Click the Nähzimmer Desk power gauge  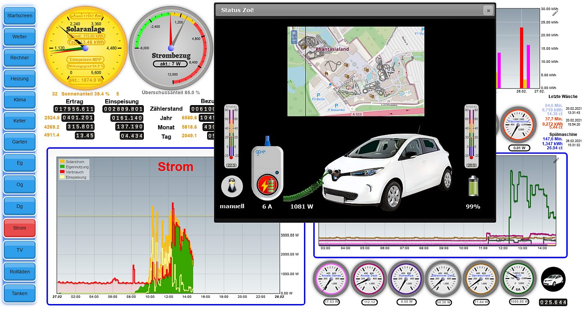[443, 279]
